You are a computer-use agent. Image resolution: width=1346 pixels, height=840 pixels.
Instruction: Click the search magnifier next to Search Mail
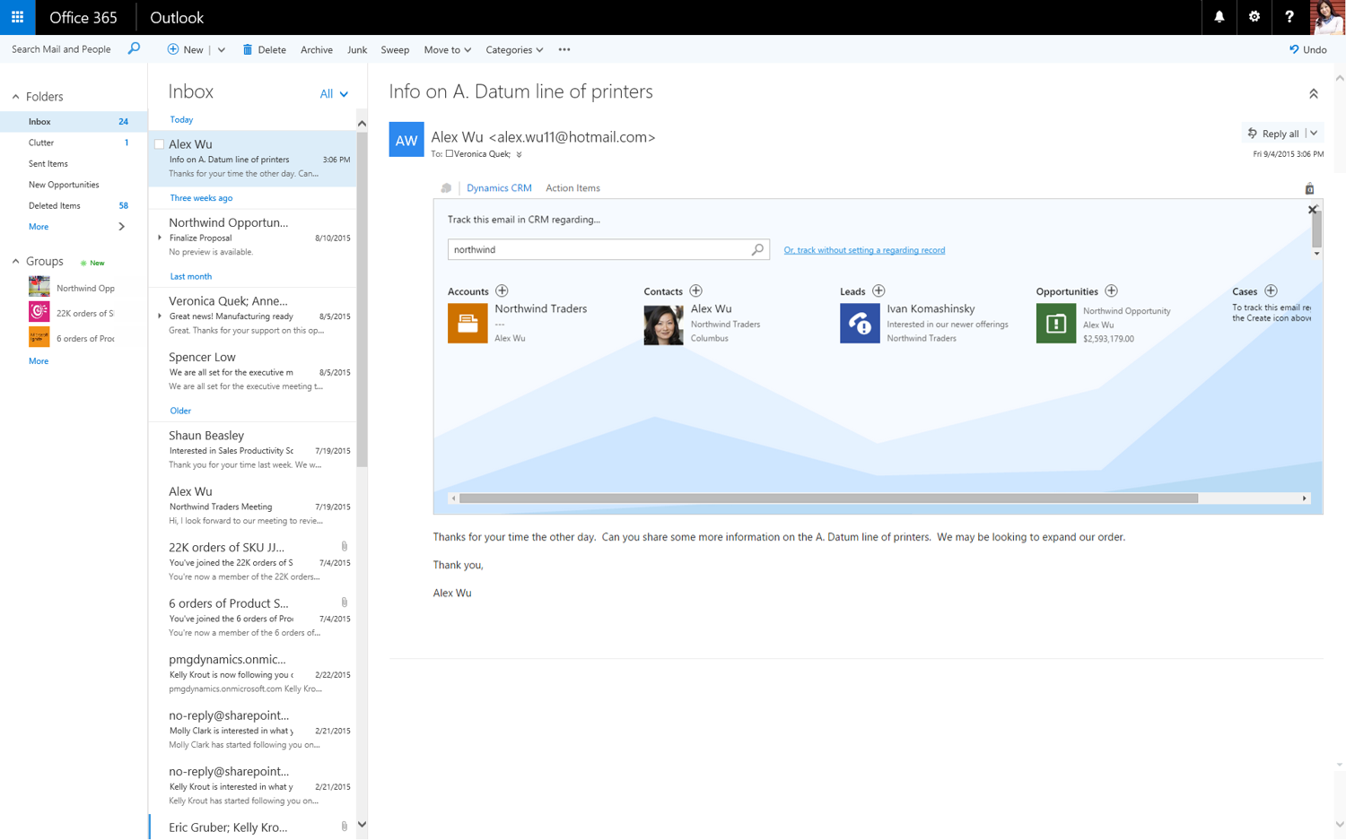pyautogui.click(x=134, y=48)
